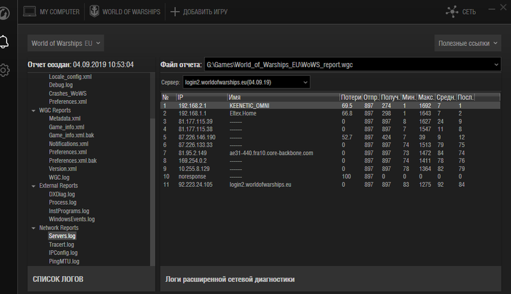Image resolution: width=511 pixels, height=294 pixels.
Task: Select row with KEENETIC_OMNI hop
Action: point(330,106)
